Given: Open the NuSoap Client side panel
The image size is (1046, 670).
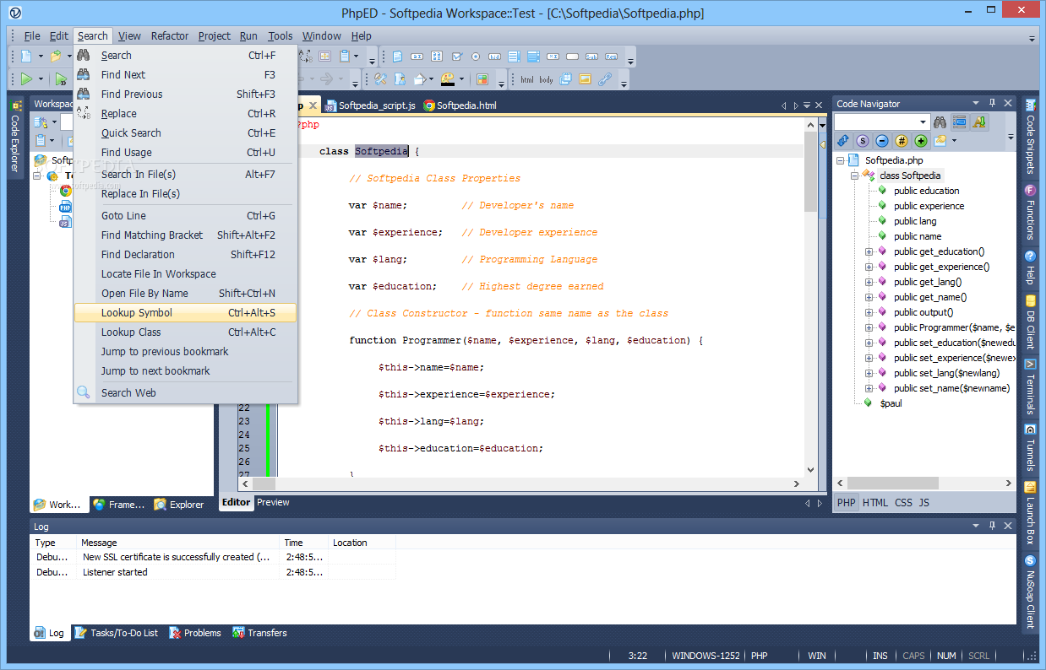Looking at the screenshot, I should (x=1030, y=592).
